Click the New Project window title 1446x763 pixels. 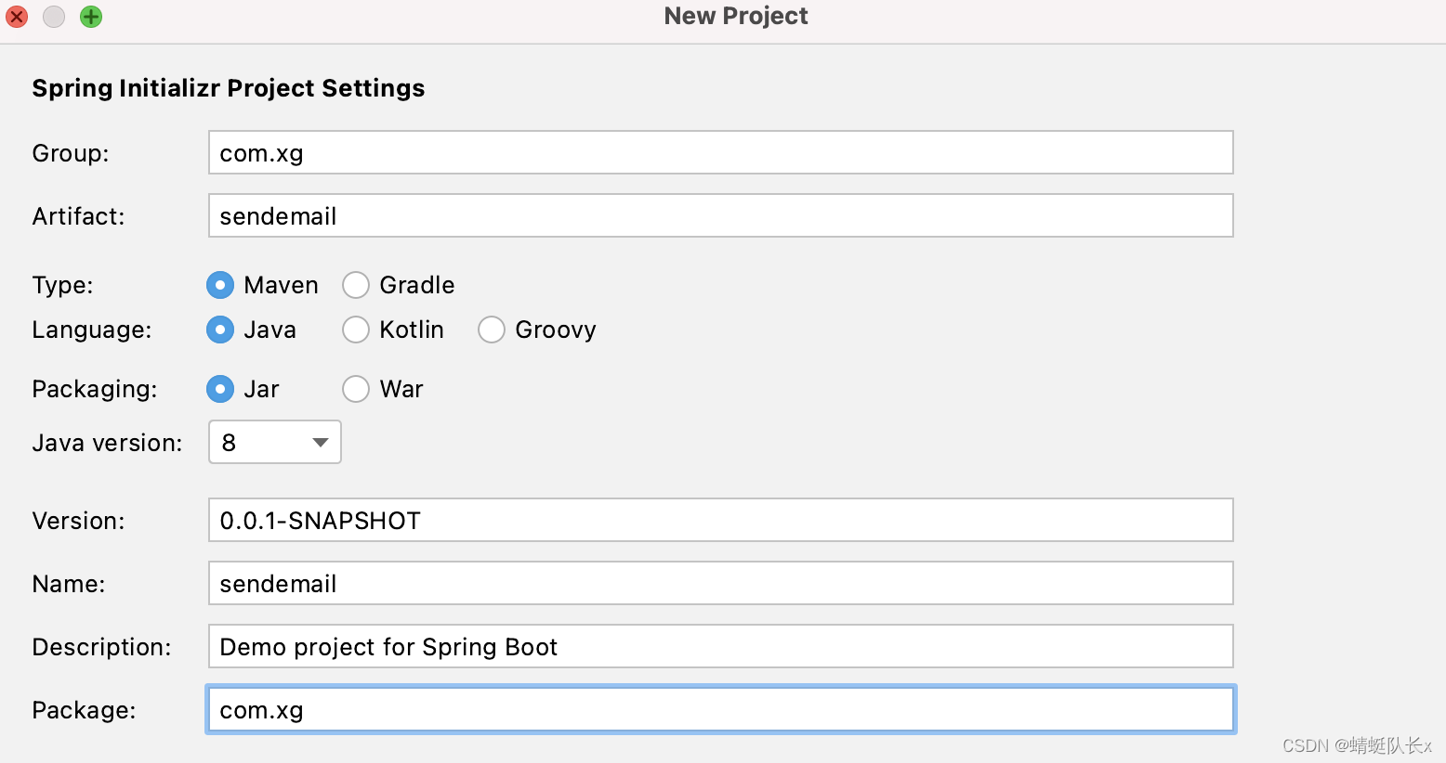(736, 17)
